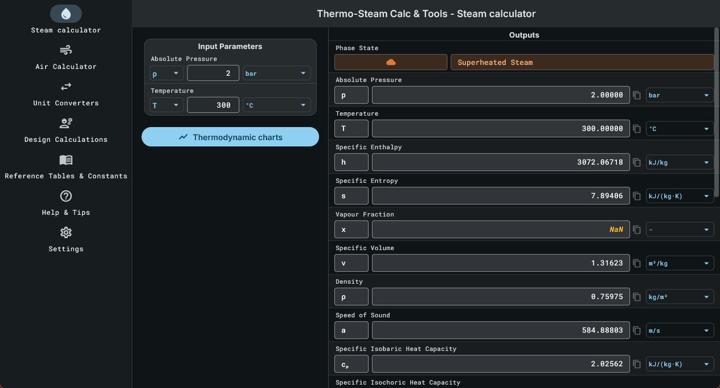Change the Specific Entropy unit dropdown
Screen dimensions: 720x388
pyautogui.click(x=680, y=196)
